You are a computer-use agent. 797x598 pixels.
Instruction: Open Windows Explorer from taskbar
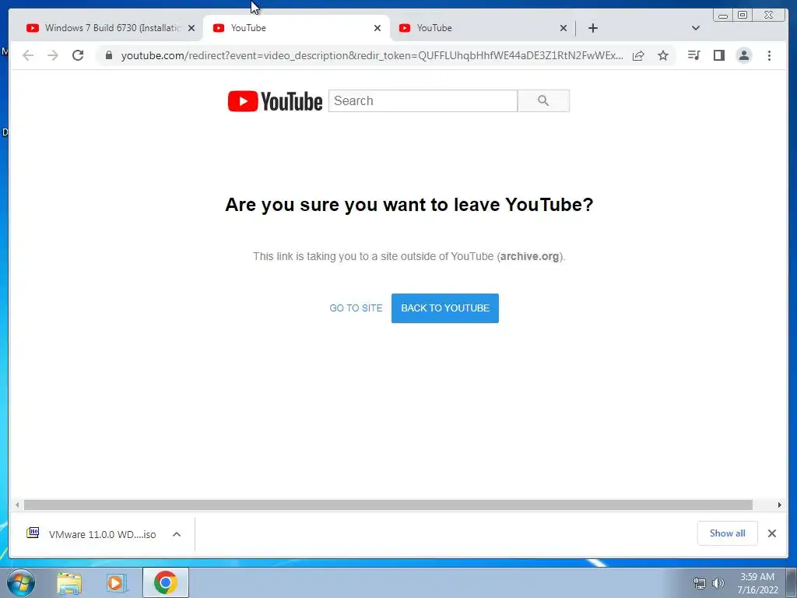click(69, 583)
